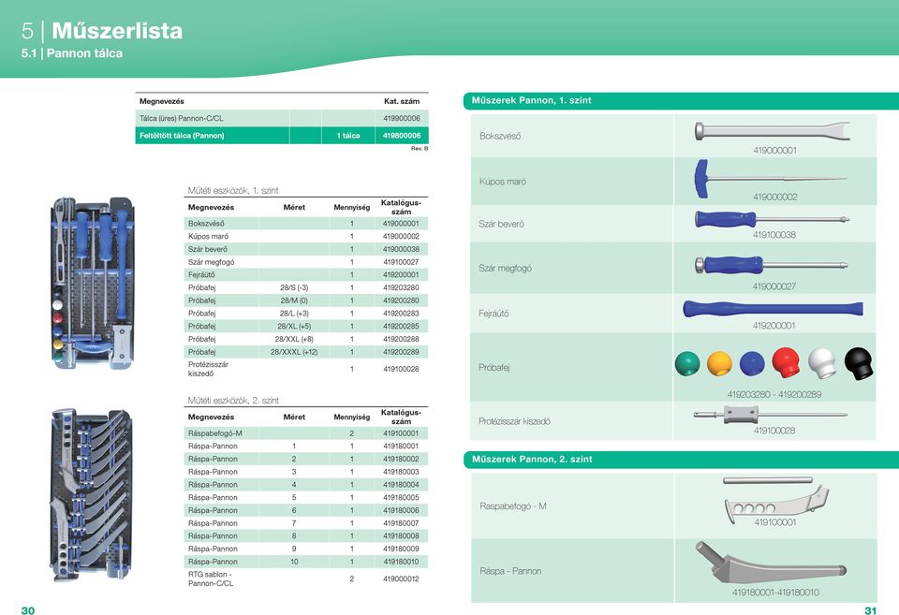The width and height of the screenshot is (899, 615).
Task: Click the Műtéti eszközök, 1. szint caption
Action: [233, 190]
